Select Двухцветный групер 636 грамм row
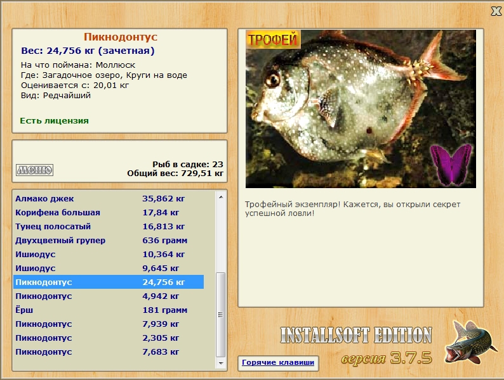The image size is (504, 380). (109, 240)
